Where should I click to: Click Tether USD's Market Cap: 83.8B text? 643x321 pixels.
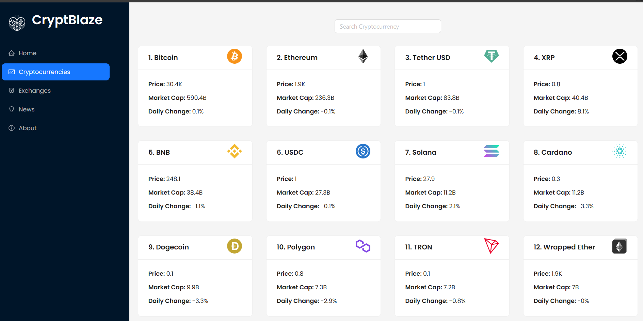click(x=432, y=98)
